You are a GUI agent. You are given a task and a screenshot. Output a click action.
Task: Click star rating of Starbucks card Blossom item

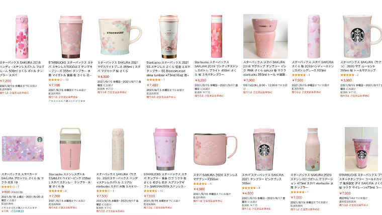[8, 187]
